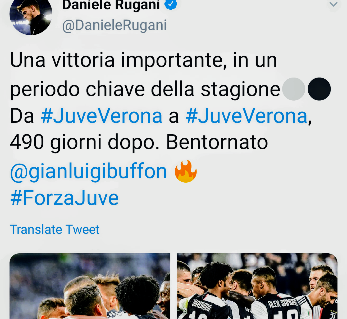Open the #ForzaJuve hashtag
This screenshot has height=319, width=347.
[65, 198]
